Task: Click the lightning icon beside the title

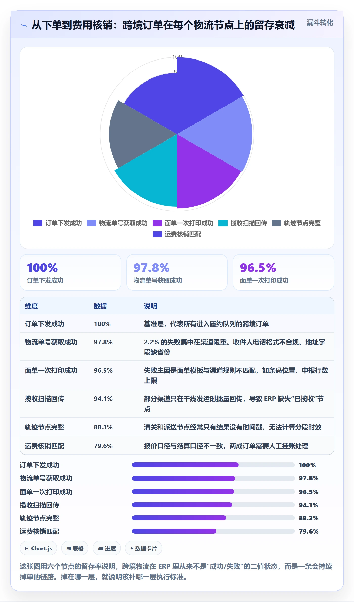Action: [24, 25]
